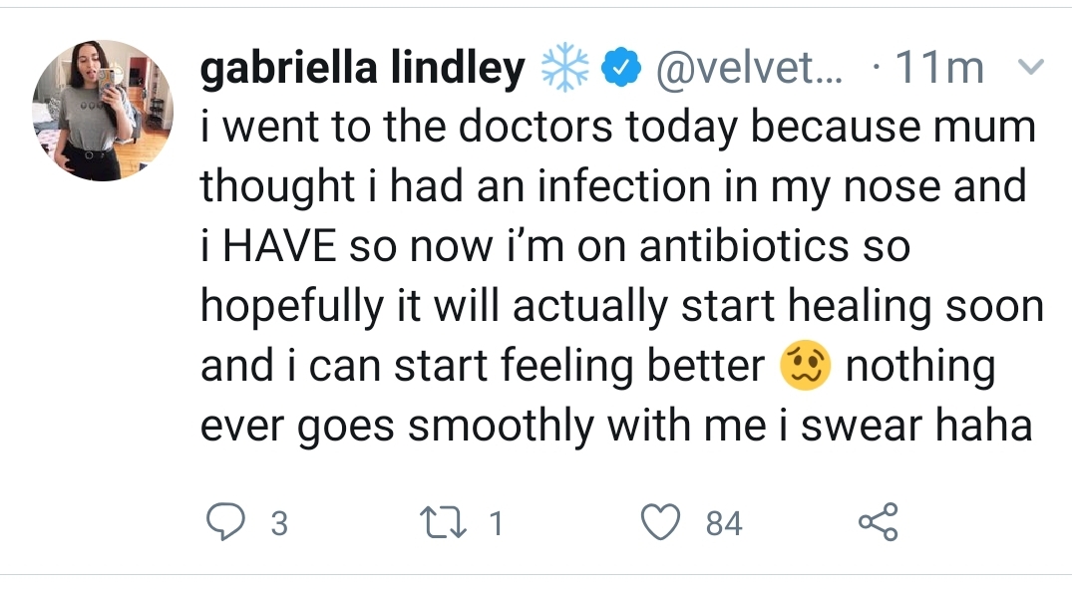Open the share icon on the tweet

coord(879,522)
